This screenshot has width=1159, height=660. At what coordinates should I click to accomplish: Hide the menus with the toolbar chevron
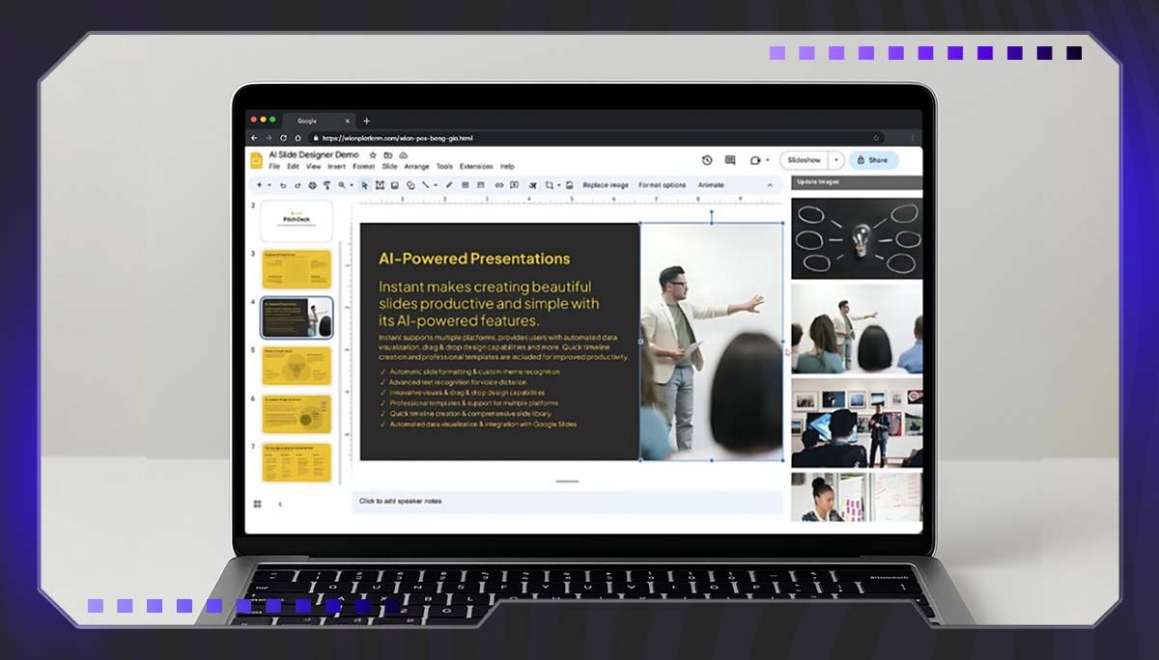tap(770, 185)
